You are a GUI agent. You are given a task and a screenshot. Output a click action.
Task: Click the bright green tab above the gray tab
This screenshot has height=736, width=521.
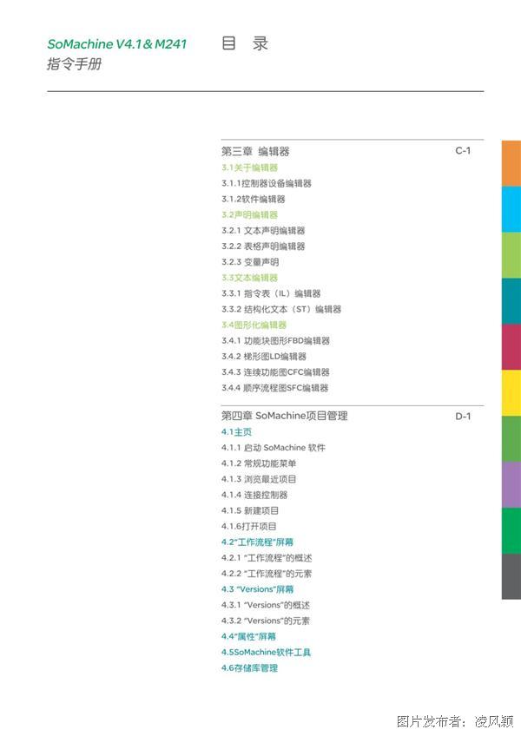[511, 531]
